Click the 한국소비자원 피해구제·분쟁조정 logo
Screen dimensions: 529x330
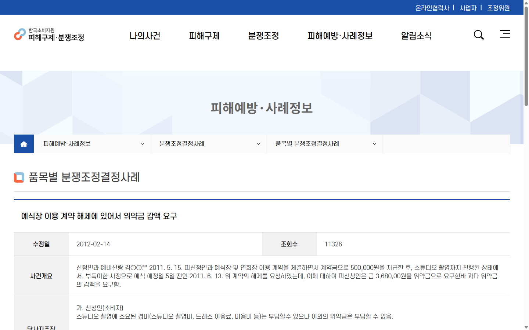click(x=49, y=35)
